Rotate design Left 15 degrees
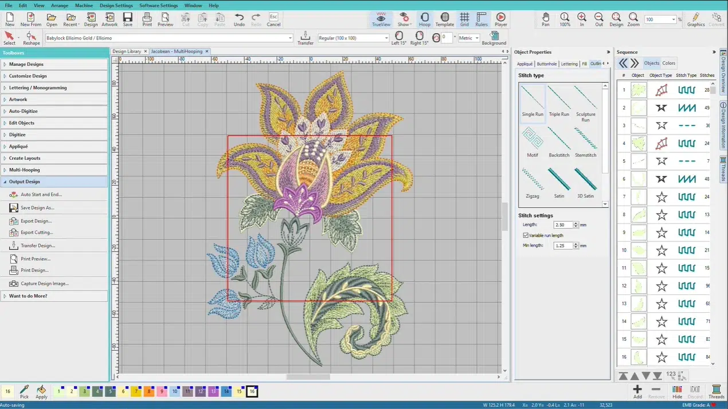Screen dimensions: 728x409 click(x=399, y=38)
